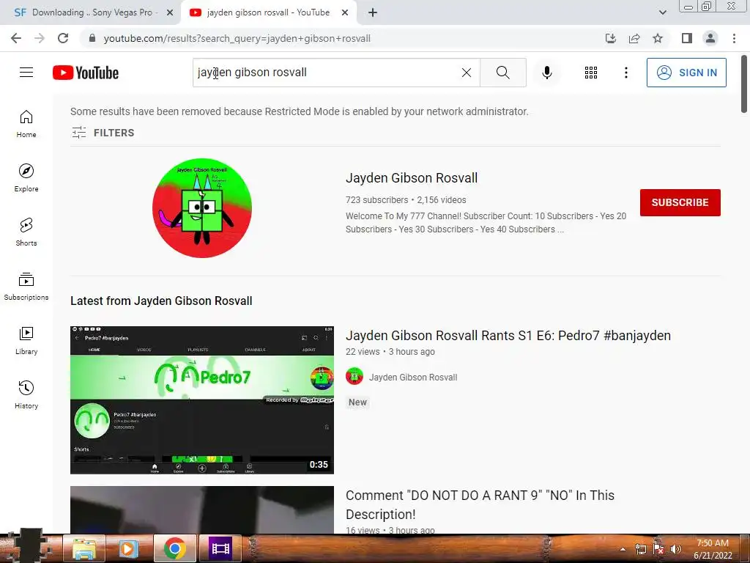Open Jayden Gibson Rosvall channel title
Screen dimensions: 750x563
click(x=412, y=178)
